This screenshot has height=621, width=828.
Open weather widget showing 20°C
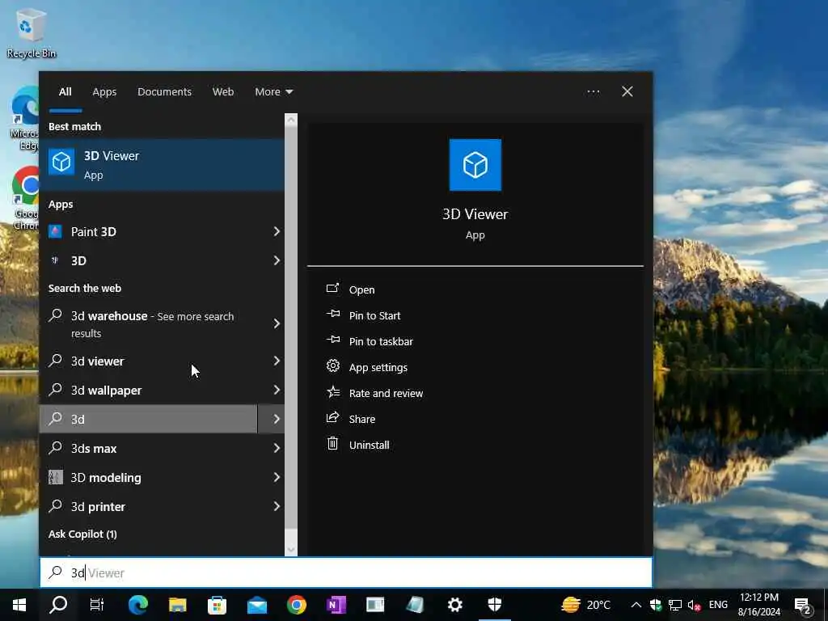(585, 605)
